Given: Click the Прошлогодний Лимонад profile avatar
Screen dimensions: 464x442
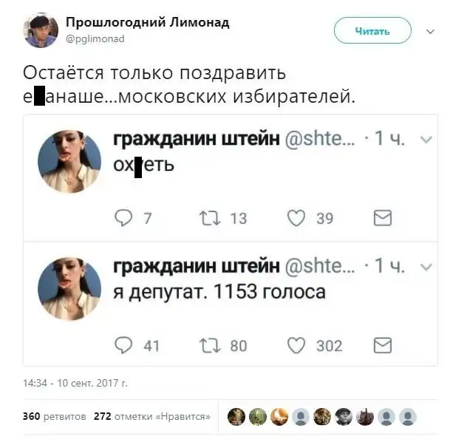Looking at the screenshot, I should point(41,29).
